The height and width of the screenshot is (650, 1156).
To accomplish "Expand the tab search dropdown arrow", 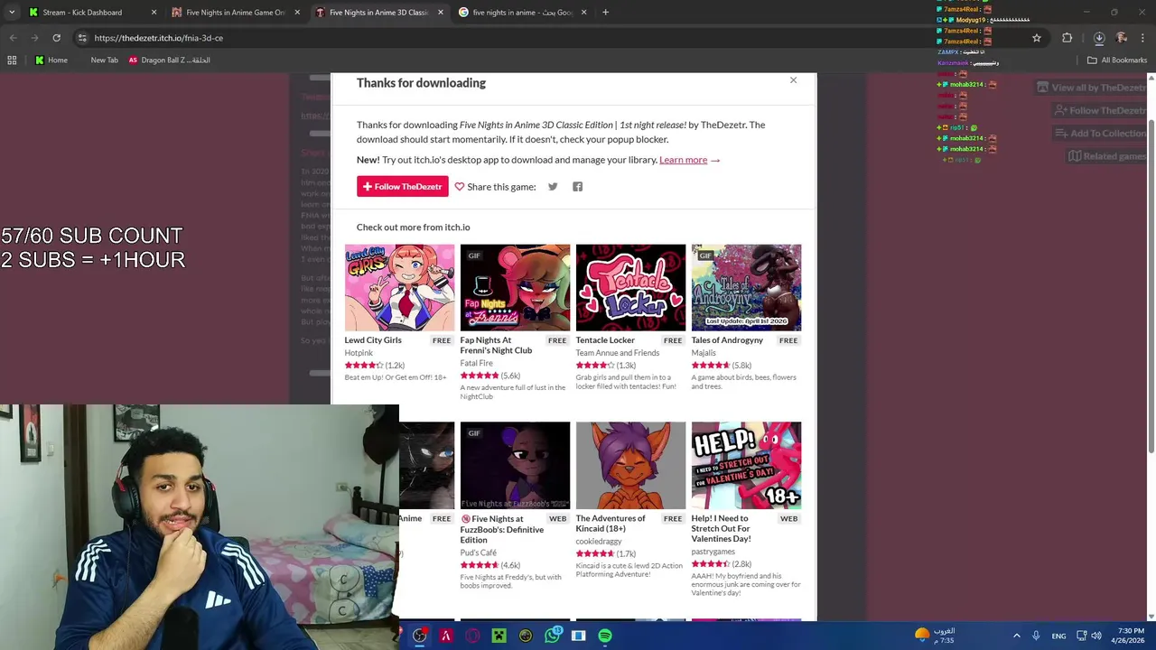I will coord(13,13).
